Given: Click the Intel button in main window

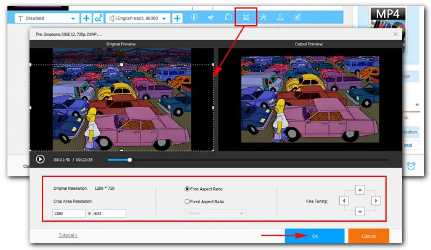Looking at the screenshot, I should [x=408, y=146].
